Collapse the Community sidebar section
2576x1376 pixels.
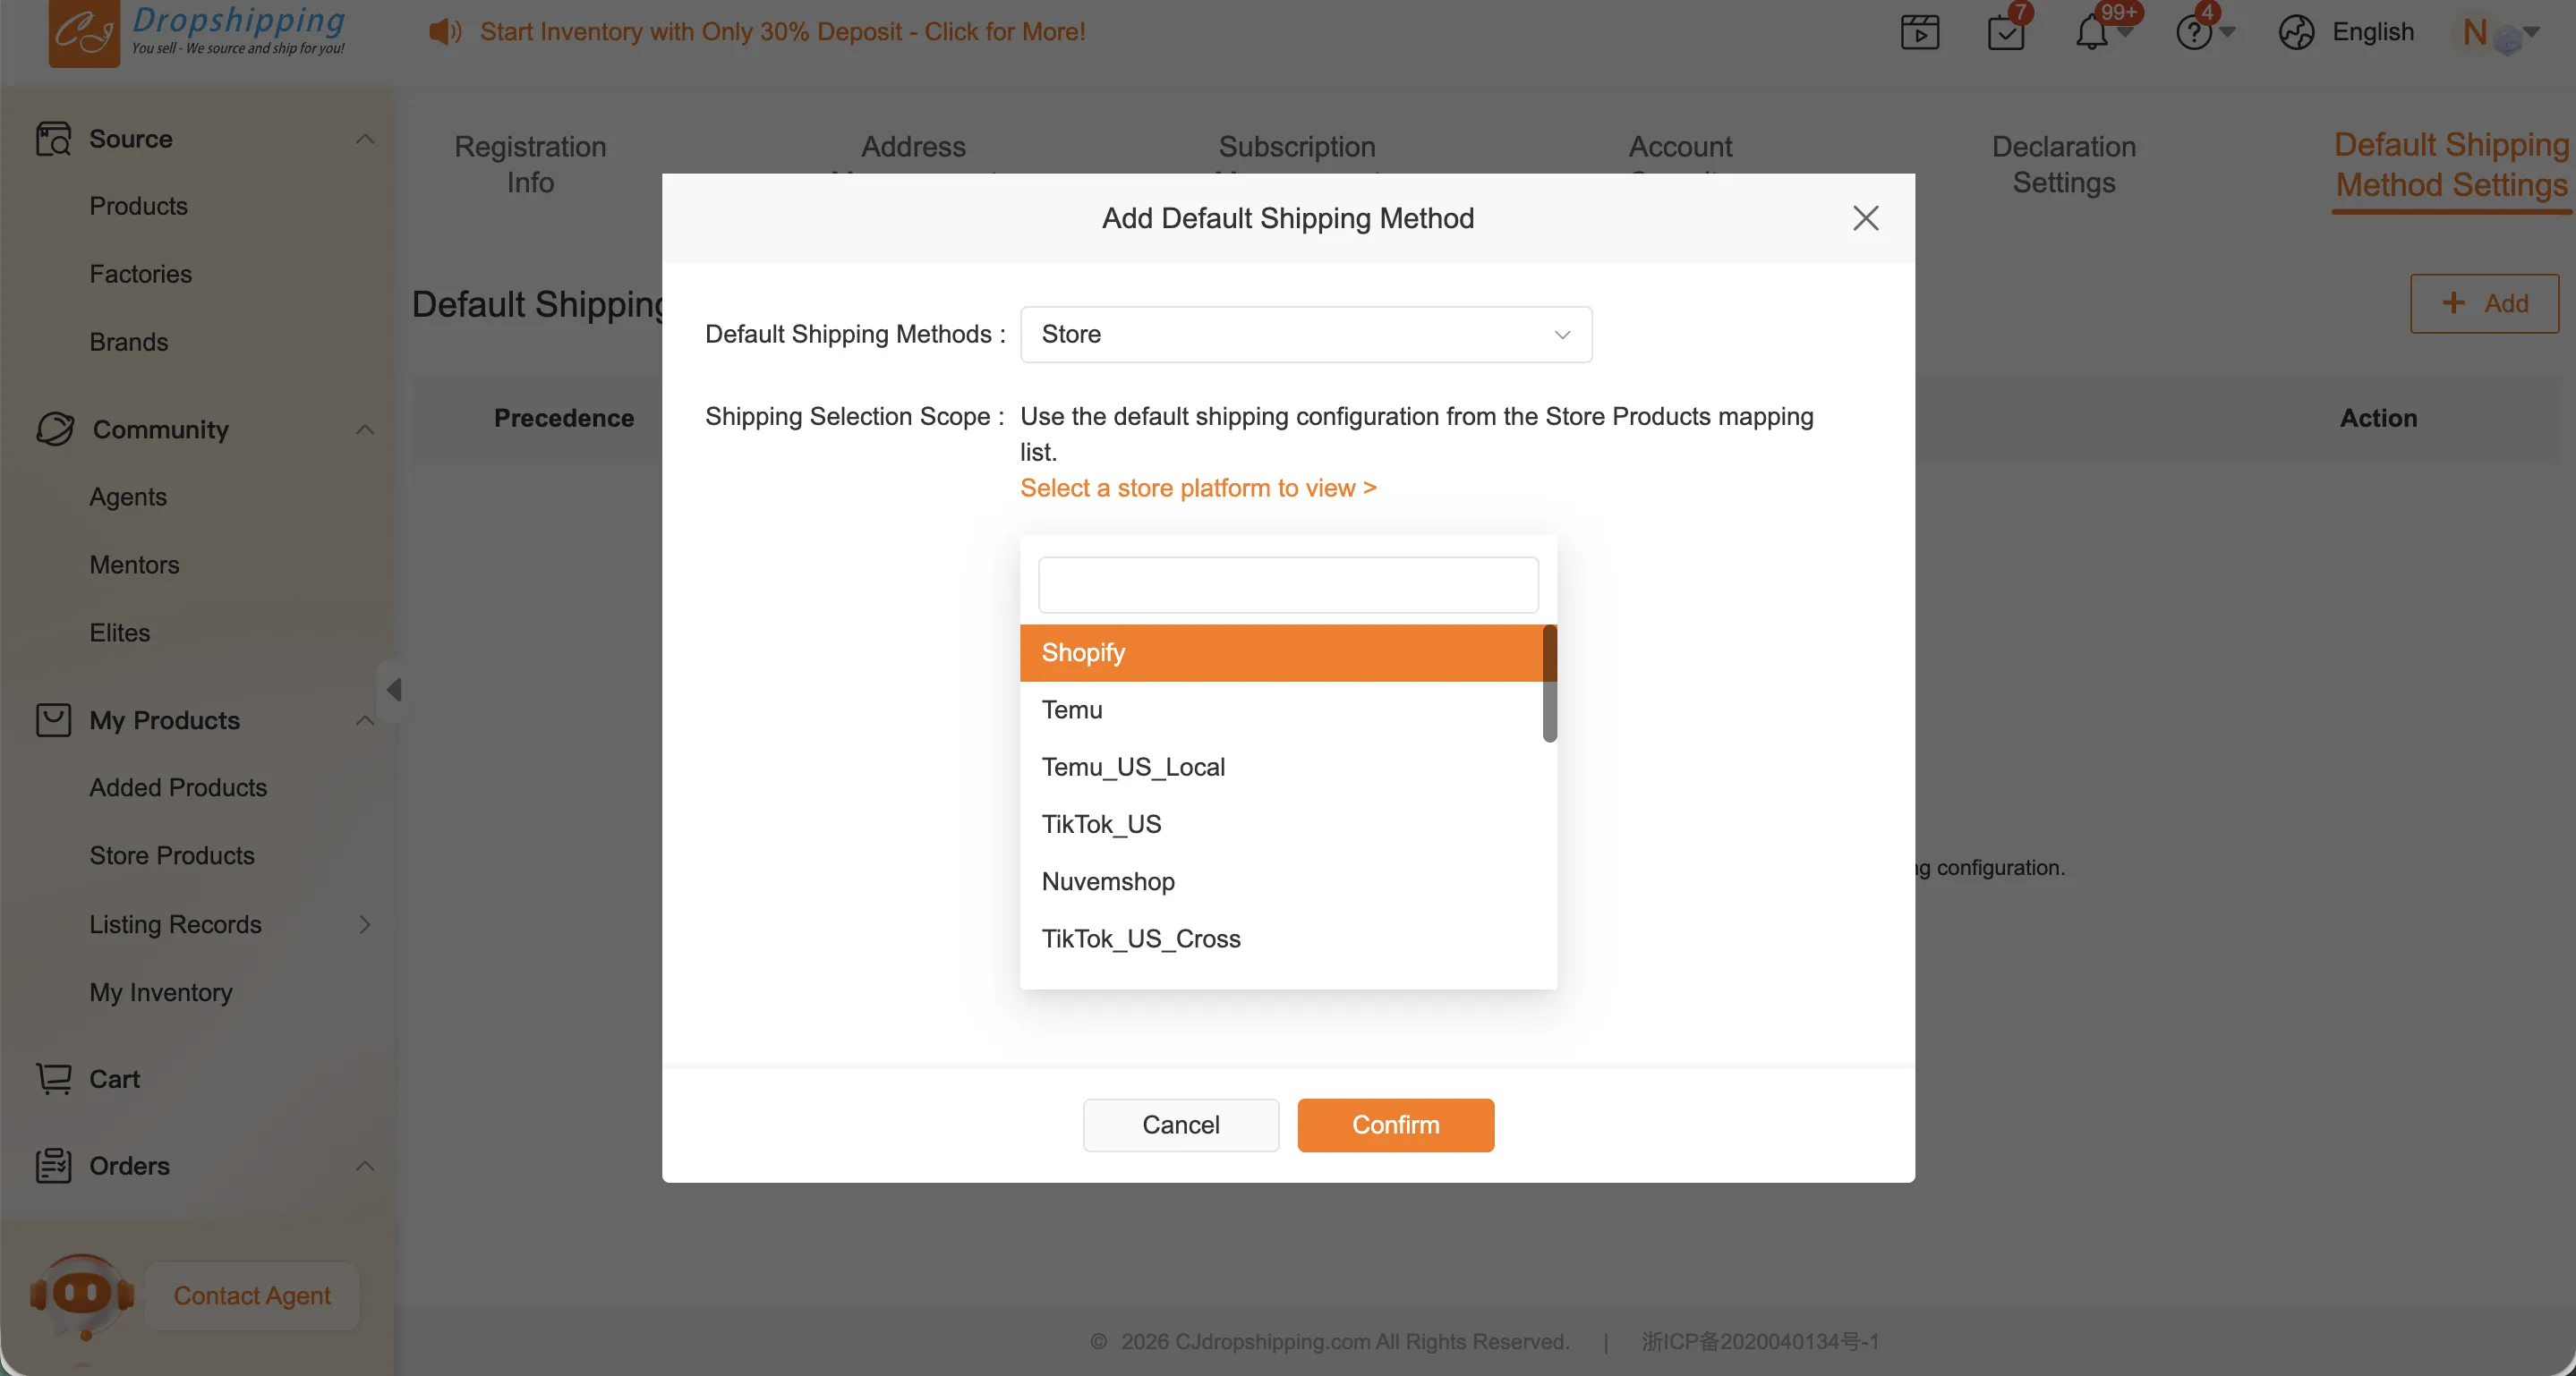(365, 429)
